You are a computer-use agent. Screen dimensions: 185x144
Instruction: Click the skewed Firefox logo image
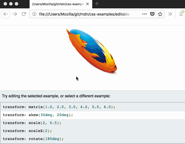tap(92, 51)
